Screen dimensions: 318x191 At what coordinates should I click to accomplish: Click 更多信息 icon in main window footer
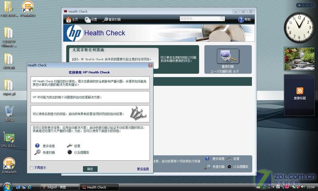[x=207, y=158]
